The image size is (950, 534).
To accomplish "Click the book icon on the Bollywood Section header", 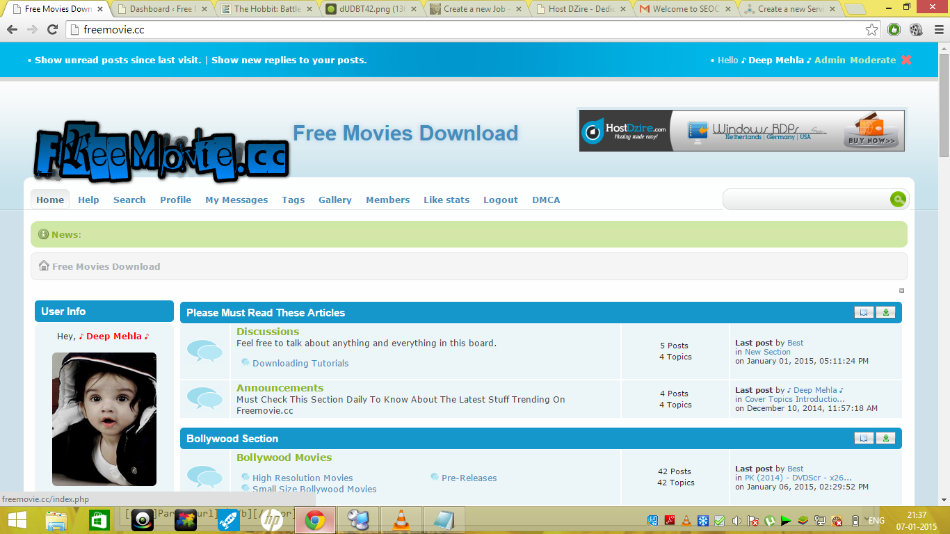I will (x=864, y=438).
